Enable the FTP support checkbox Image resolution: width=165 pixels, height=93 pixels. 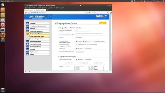tap(89, 41)
